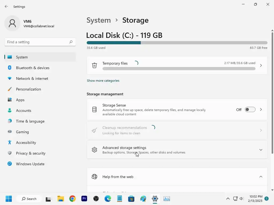Collapse the Help from the web section
Screen dimensions: 274x205
point(261,177)
